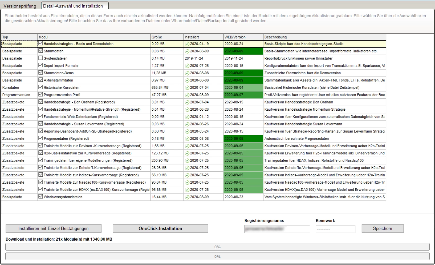Click green 2020-09-07 version cell
The image size is (435, 265).
[243, 95]
